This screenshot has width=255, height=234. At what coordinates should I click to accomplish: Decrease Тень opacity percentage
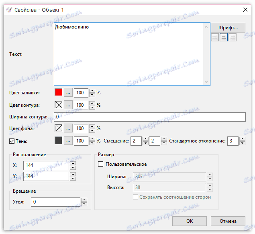coord(92,143)
